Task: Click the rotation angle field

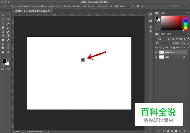Action: click(x=79, y=6)
